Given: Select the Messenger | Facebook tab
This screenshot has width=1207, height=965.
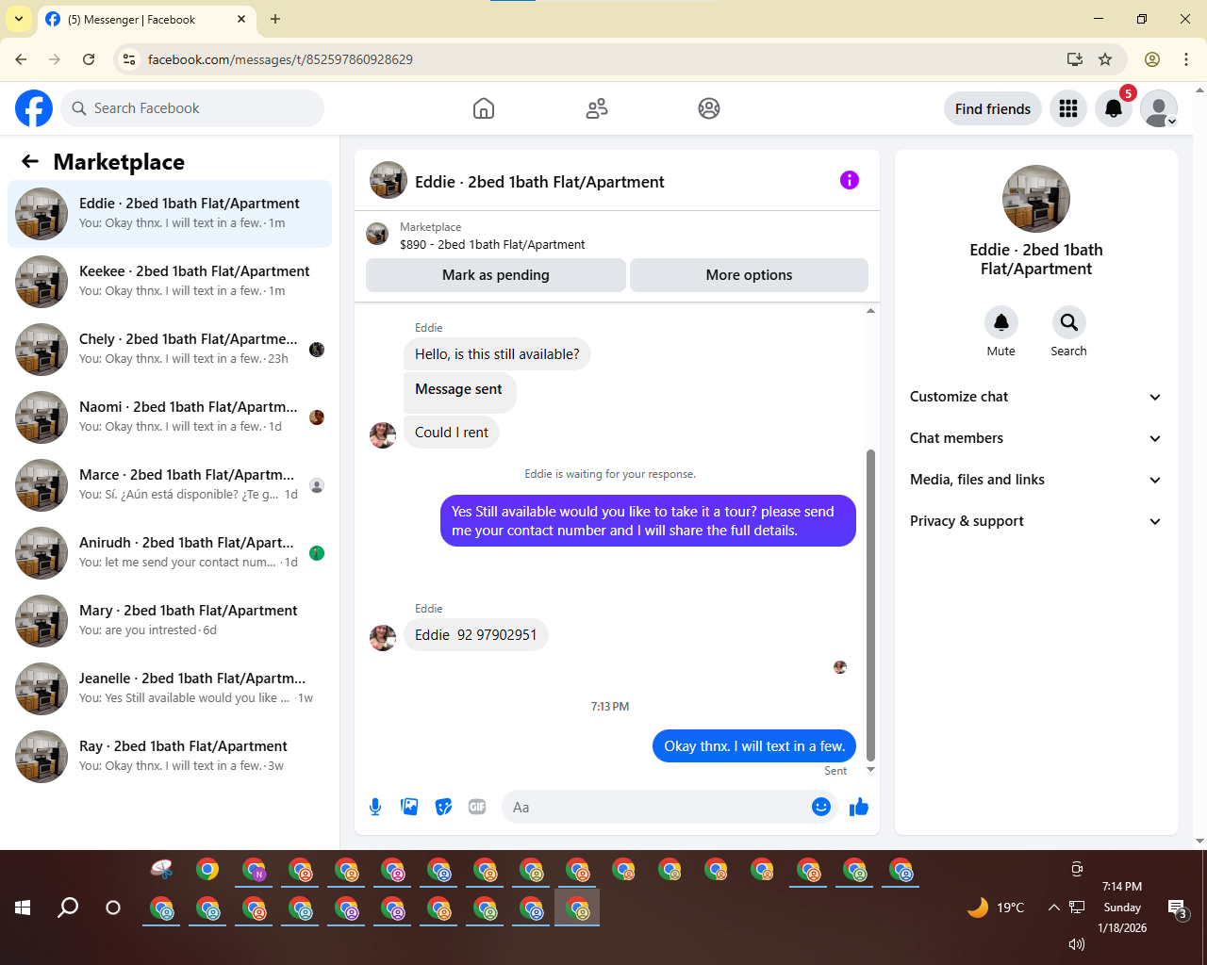Looking at the screenshot, I should pos(146,19).
